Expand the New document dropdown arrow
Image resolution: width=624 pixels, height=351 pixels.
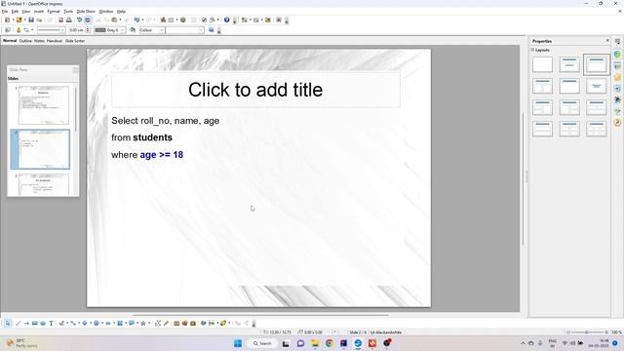[13, 19]
